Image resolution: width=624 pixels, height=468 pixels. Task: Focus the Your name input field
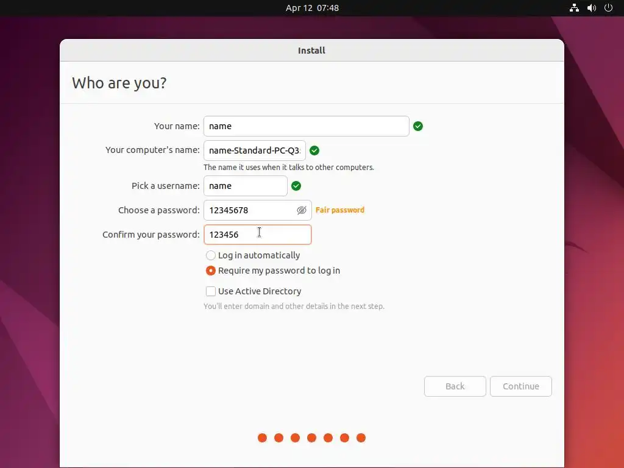point(306,126)
